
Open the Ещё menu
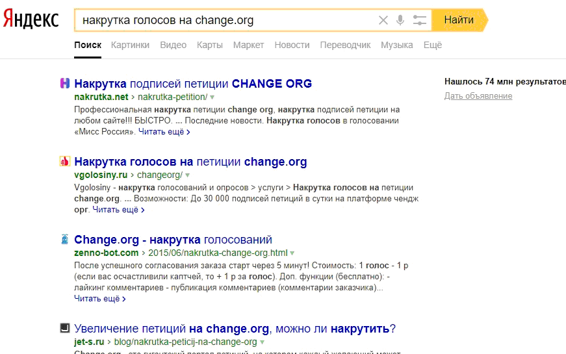432,45
